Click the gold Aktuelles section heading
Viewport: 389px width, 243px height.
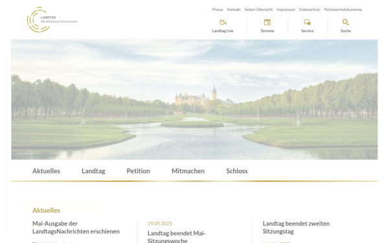pos(46,210)
